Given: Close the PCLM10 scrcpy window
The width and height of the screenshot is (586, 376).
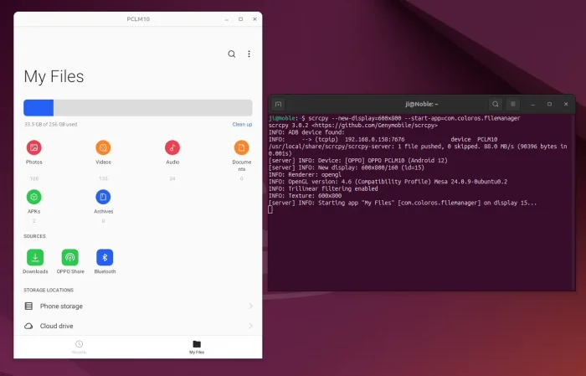Looking at the screenshot, I should click(254, 19).
